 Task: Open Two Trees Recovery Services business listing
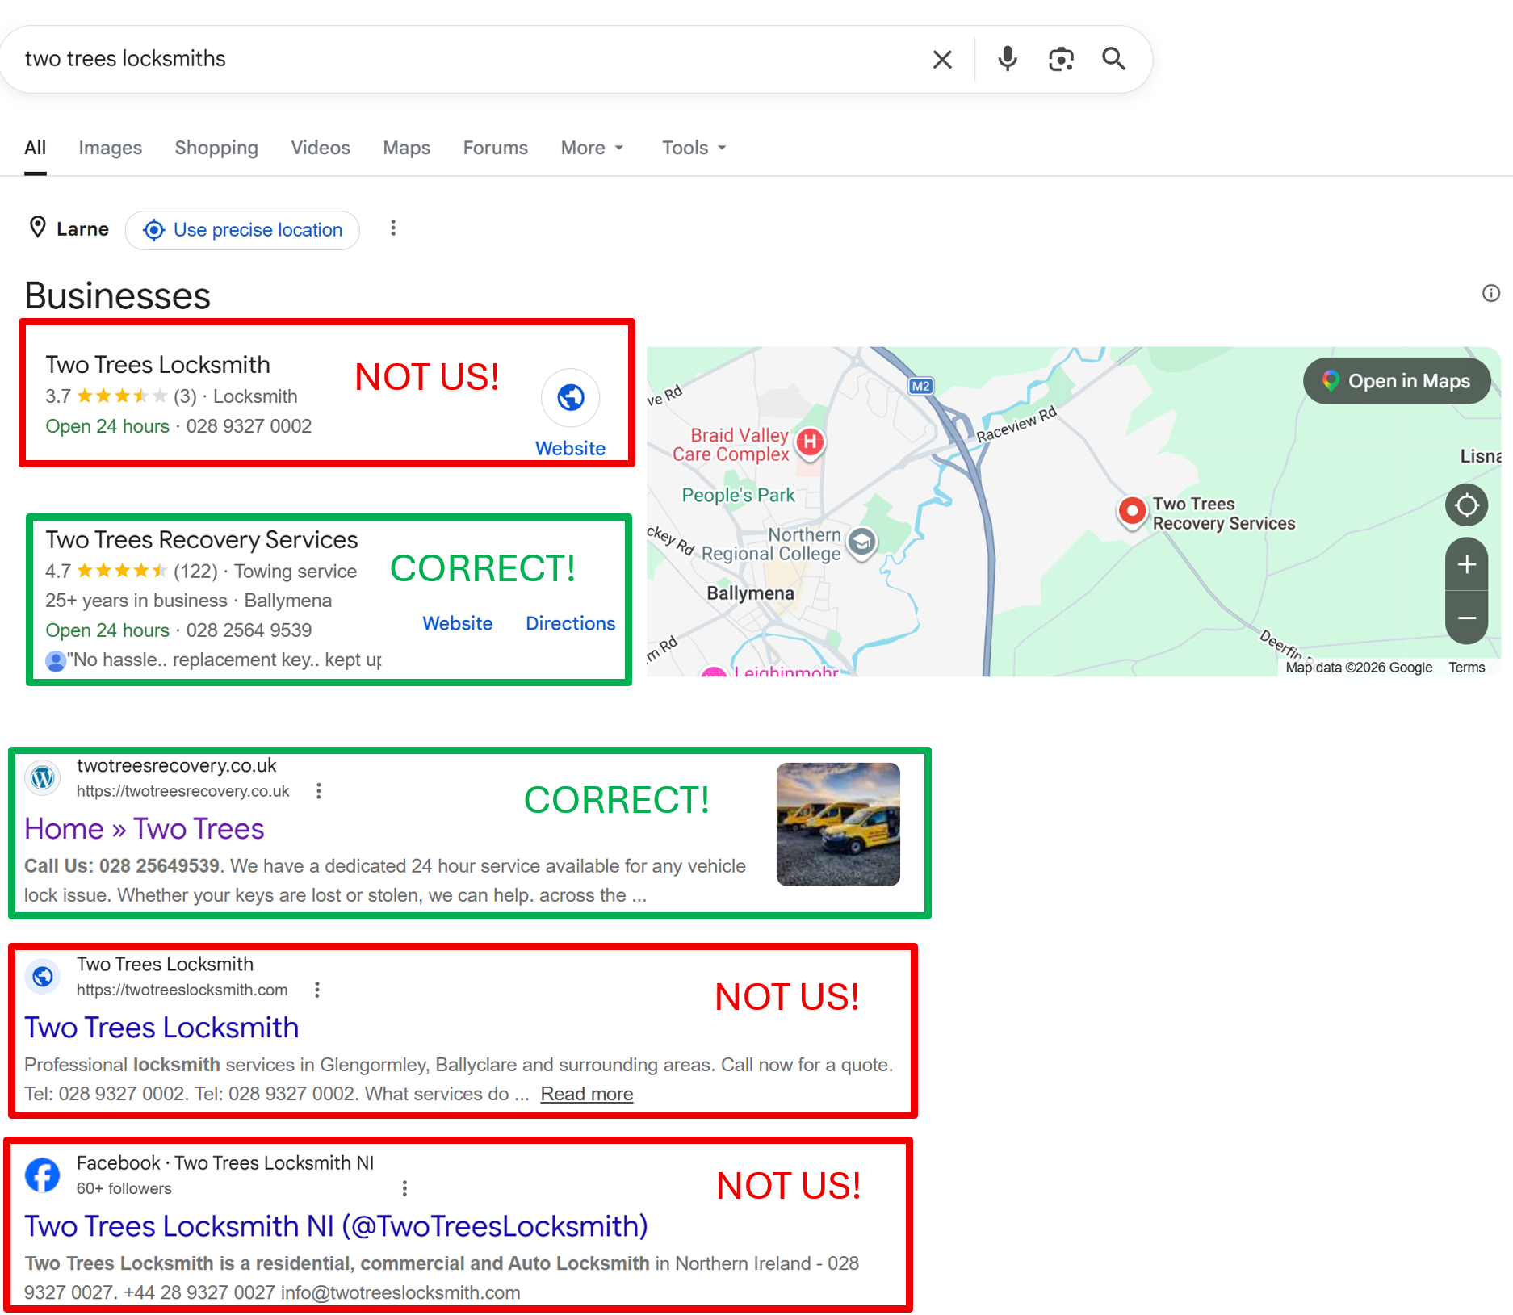point(202,539)
